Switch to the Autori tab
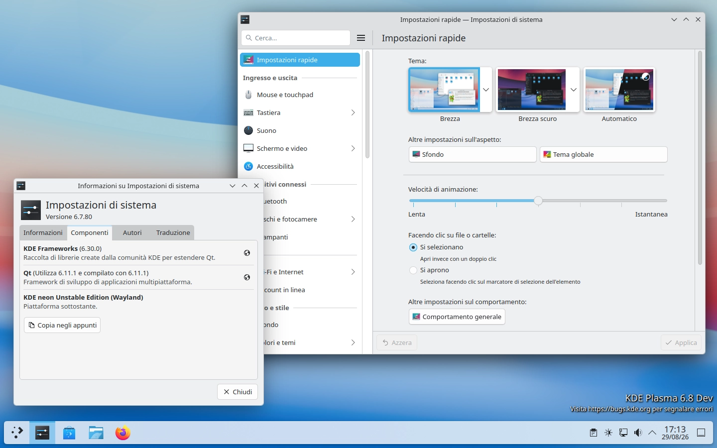This screenshot has width=717, height=448. click(132, 232)
